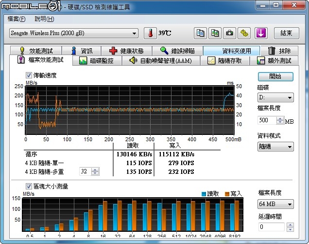Toggle the 傳輸速度 checkbox
309x244 pixels.
click(x=29, y=75)
